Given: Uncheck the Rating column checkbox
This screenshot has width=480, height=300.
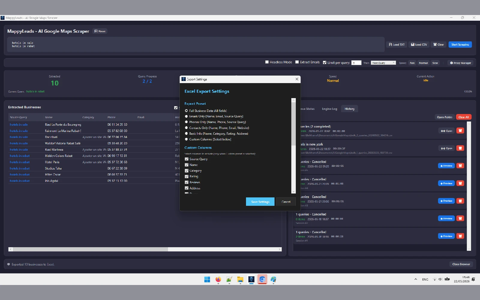Looking at the screenshot, I should pyautogui.click(x=187, y=176).
